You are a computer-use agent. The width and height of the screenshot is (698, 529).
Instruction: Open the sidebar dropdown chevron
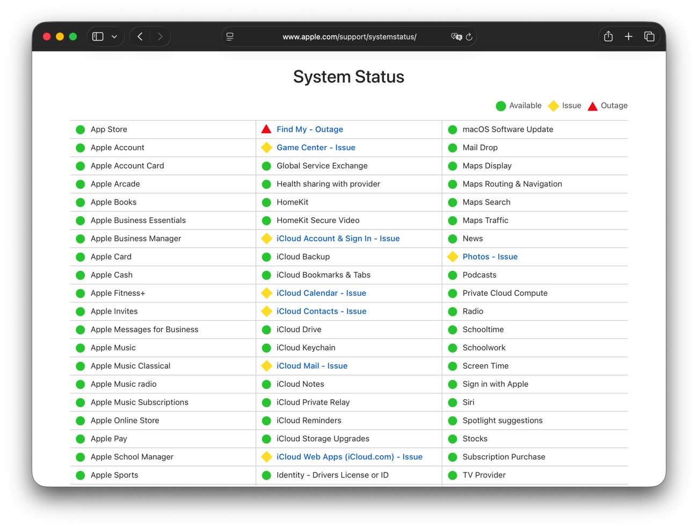114,36
